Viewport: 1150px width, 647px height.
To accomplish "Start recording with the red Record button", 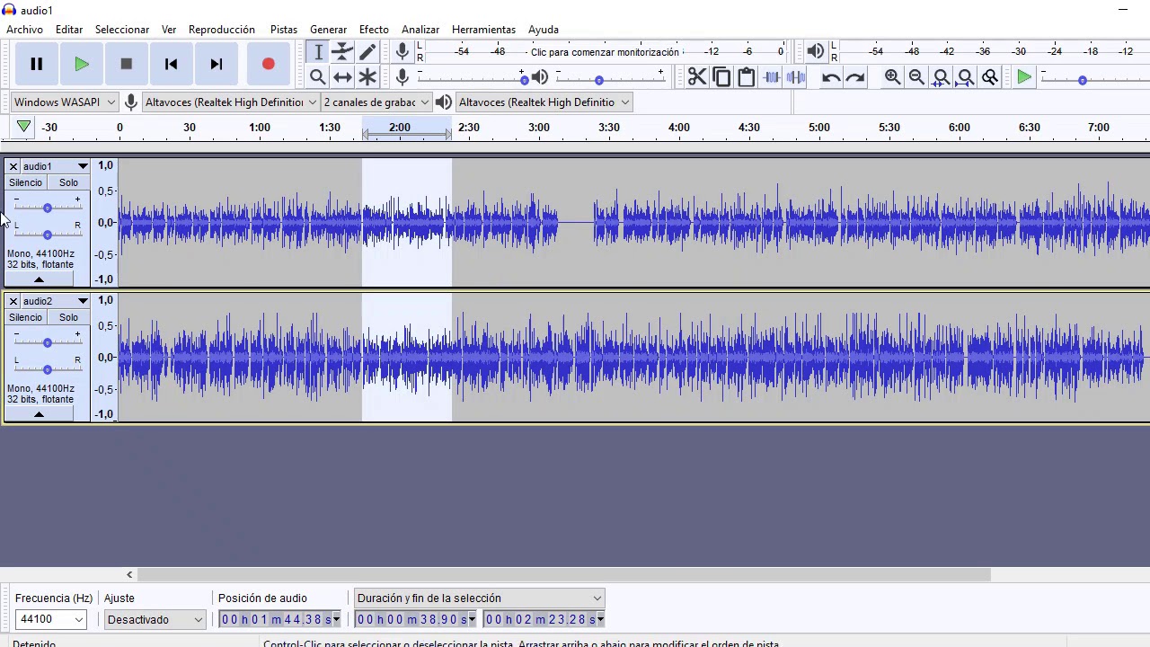I will tap(268, 64).
